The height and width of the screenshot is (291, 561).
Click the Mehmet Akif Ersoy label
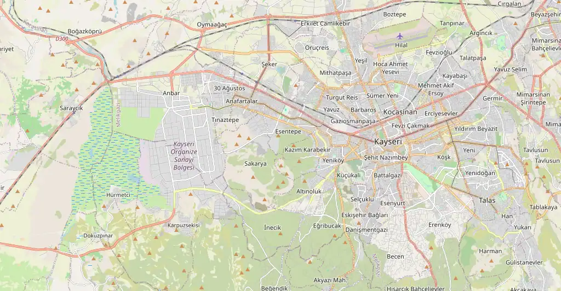(x=436, y=89)
